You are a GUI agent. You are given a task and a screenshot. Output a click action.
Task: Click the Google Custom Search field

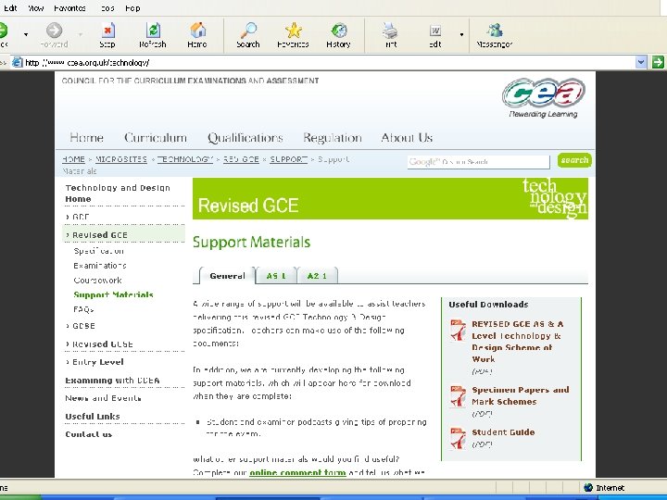pos(478,161)
